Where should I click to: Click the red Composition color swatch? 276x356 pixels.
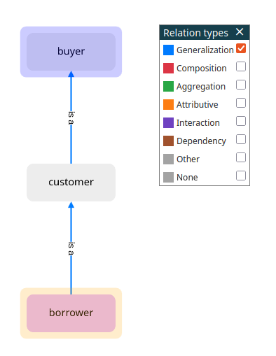coord(168,69)
